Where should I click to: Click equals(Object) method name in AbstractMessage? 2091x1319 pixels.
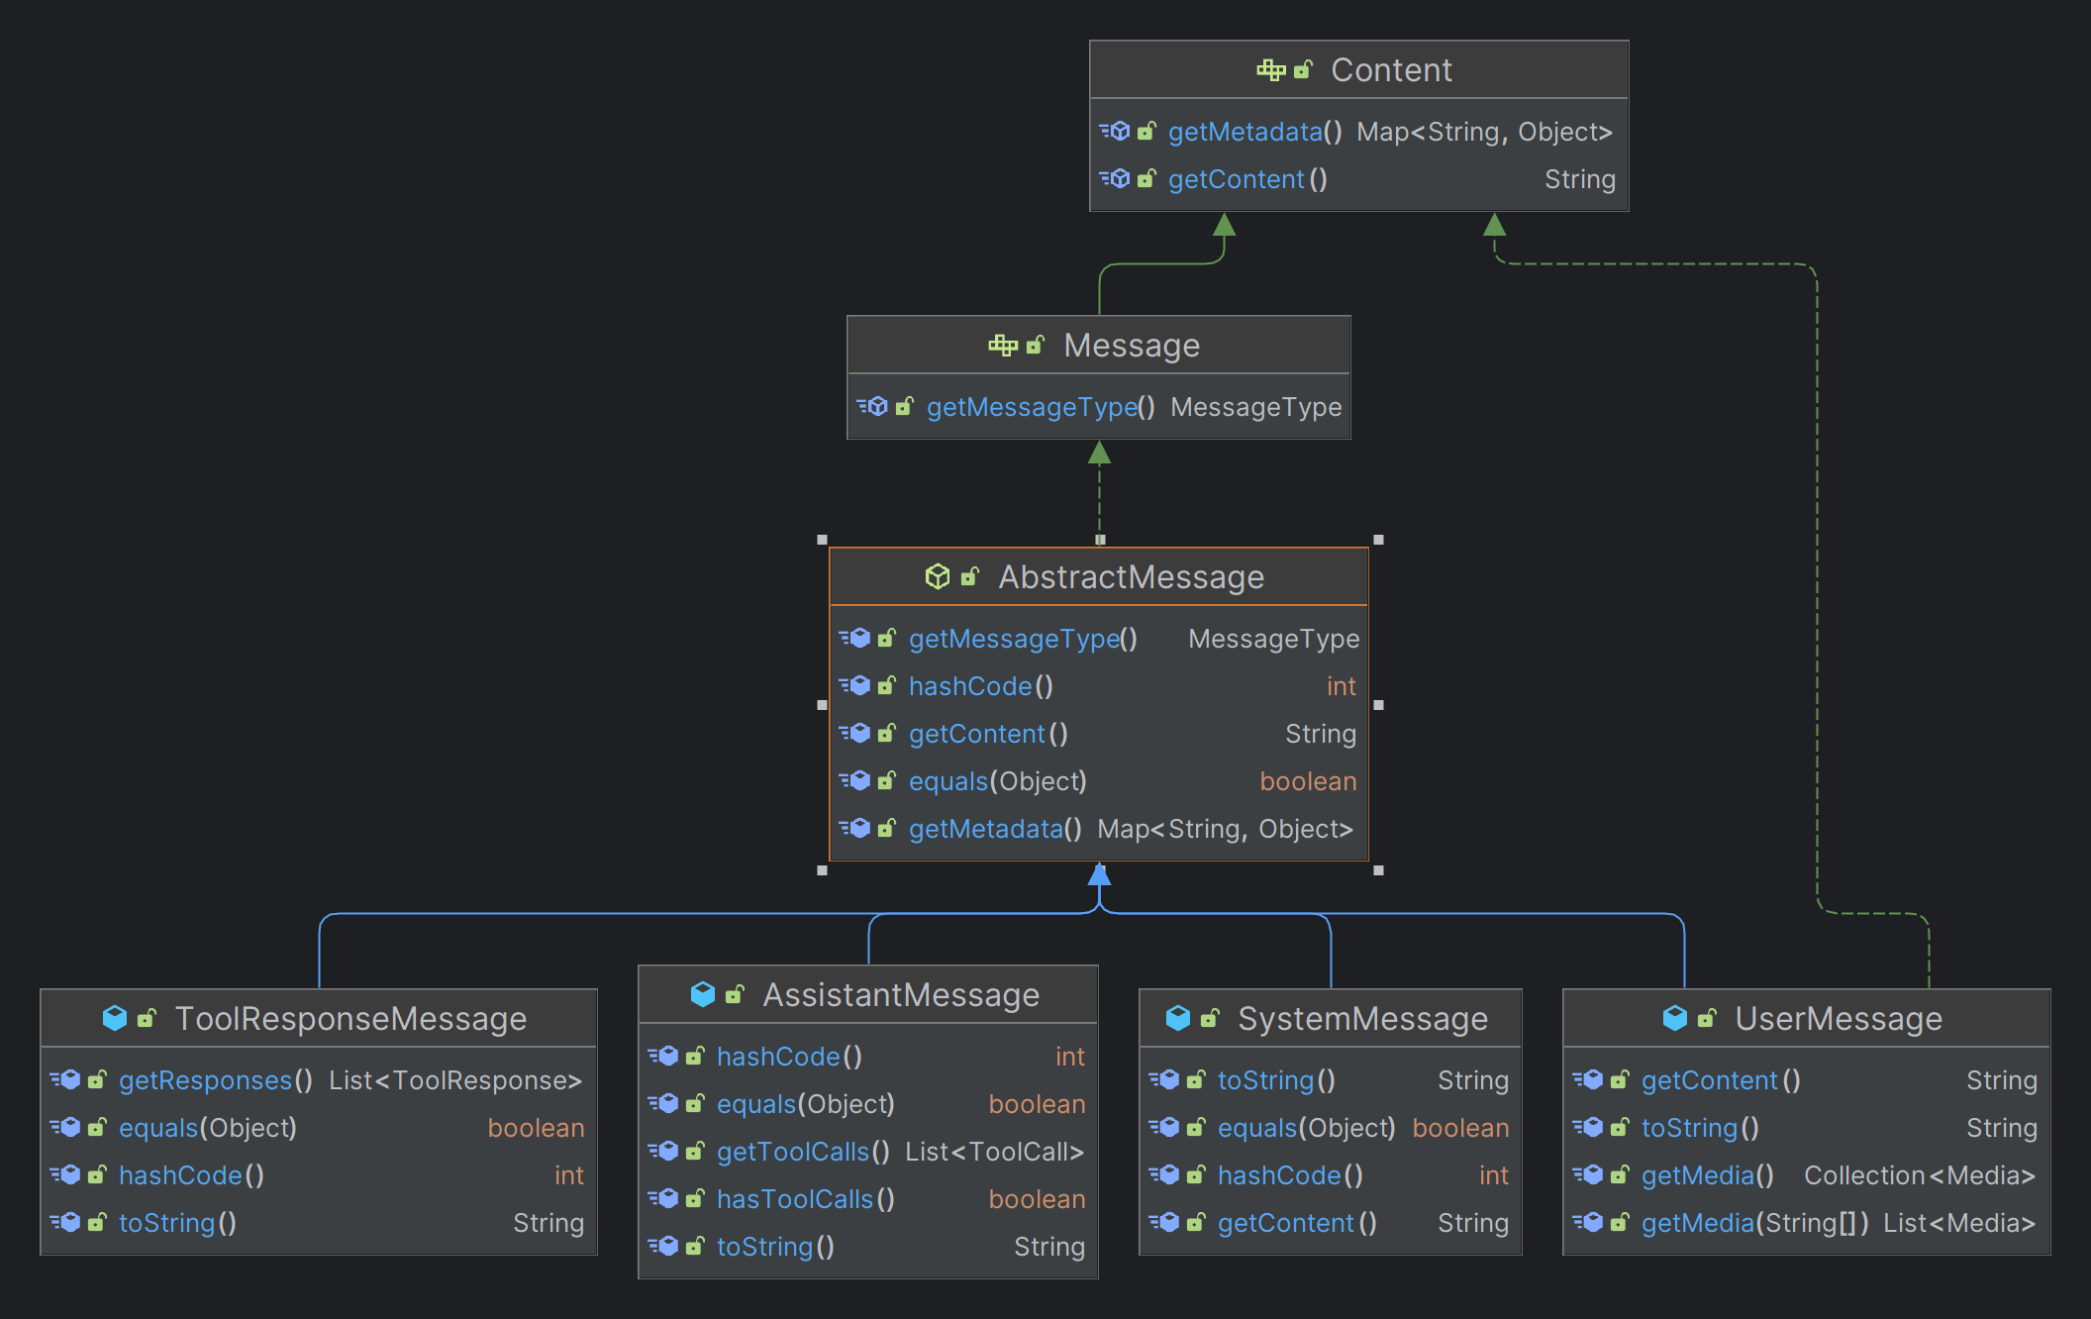[998, 781]
